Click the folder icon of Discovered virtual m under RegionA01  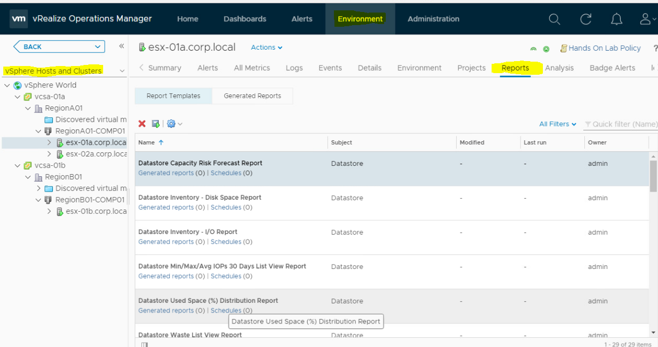49,119
